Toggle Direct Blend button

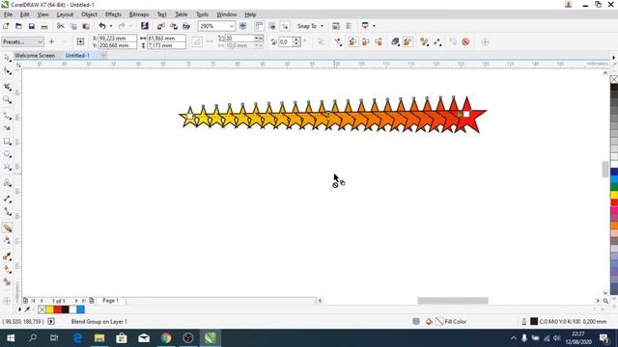(x=352, y=41)
